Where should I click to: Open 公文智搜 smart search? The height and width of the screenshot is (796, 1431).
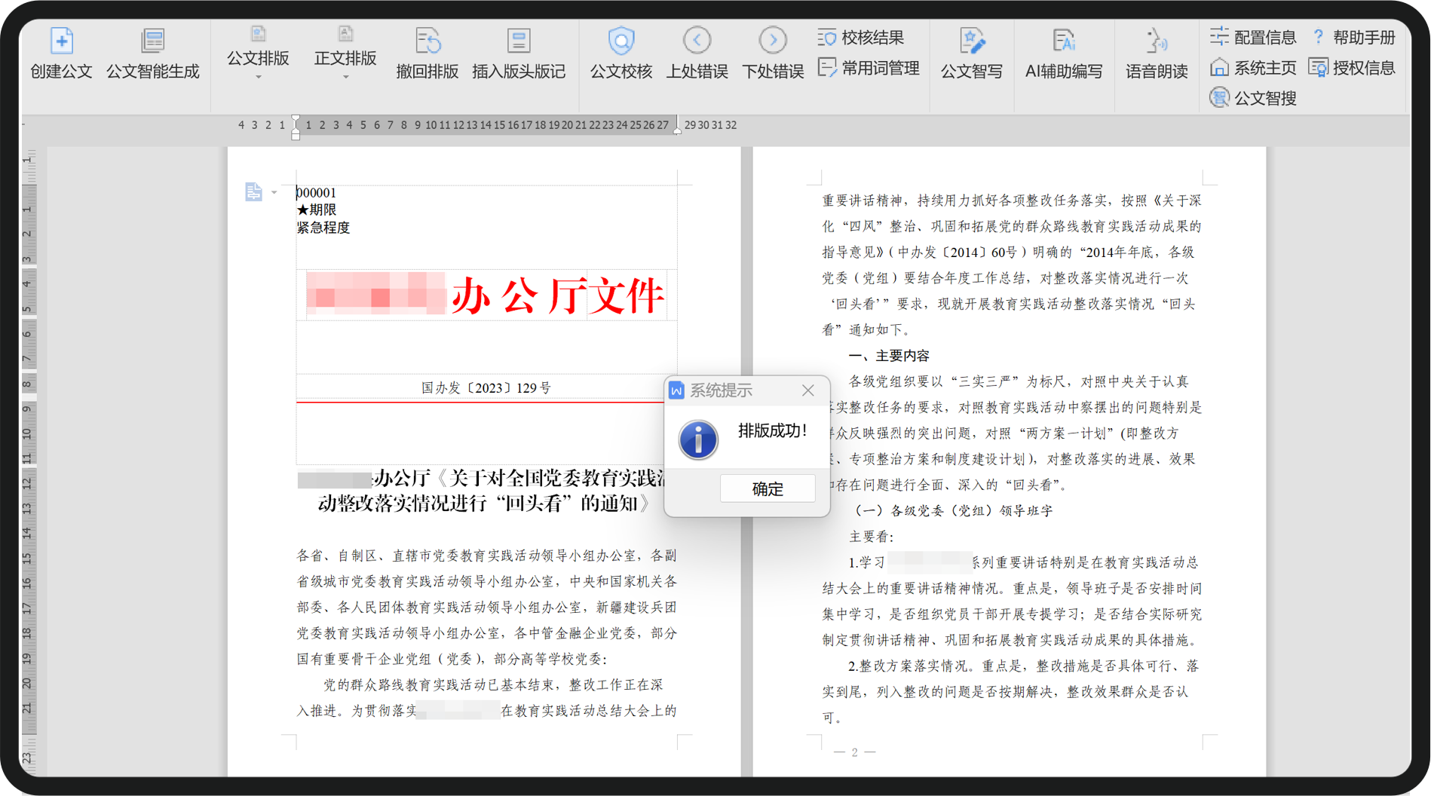tap(1253, 98)
